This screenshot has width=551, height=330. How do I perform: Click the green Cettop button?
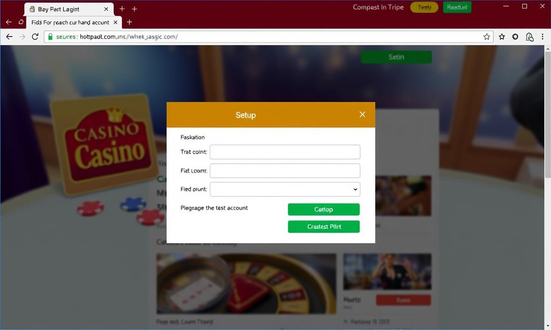pyautogui.click(x=324, y=209)
